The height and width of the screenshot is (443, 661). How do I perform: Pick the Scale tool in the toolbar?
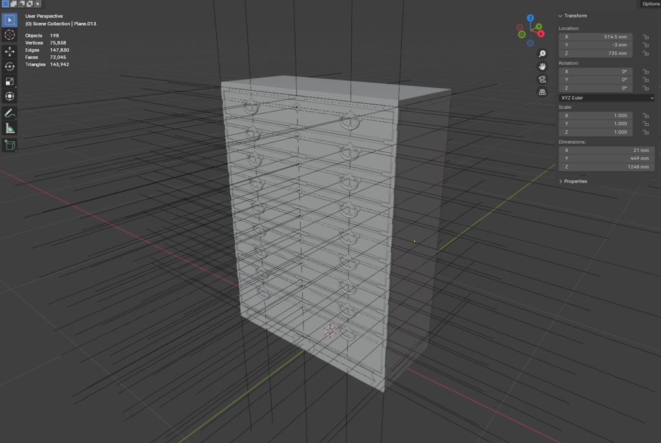coord(10,81)
